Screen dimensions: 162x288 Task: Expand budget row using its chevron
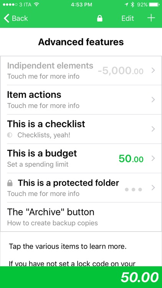(x=153, y=158)
